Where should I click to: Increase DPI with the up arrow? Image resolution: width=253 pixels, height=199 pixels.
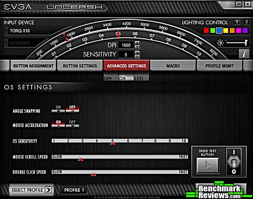[137, 43]
